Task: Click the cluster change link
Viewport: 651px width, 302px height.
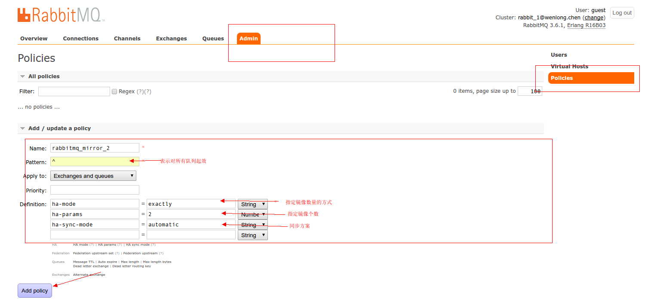Action: click(x=594, y=18)
